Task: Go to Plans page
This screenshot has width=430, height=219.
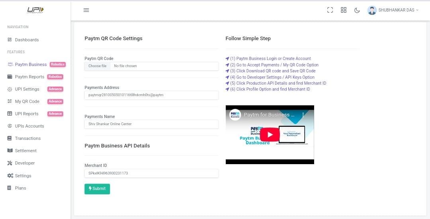Action: click(x=21, y=188)
